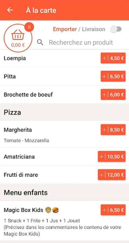Add Pitta with its plus button
Viewport: 129px width, 243px height.
coord(113,76)
